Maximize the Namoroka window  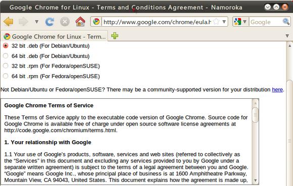tap(276, 7)
